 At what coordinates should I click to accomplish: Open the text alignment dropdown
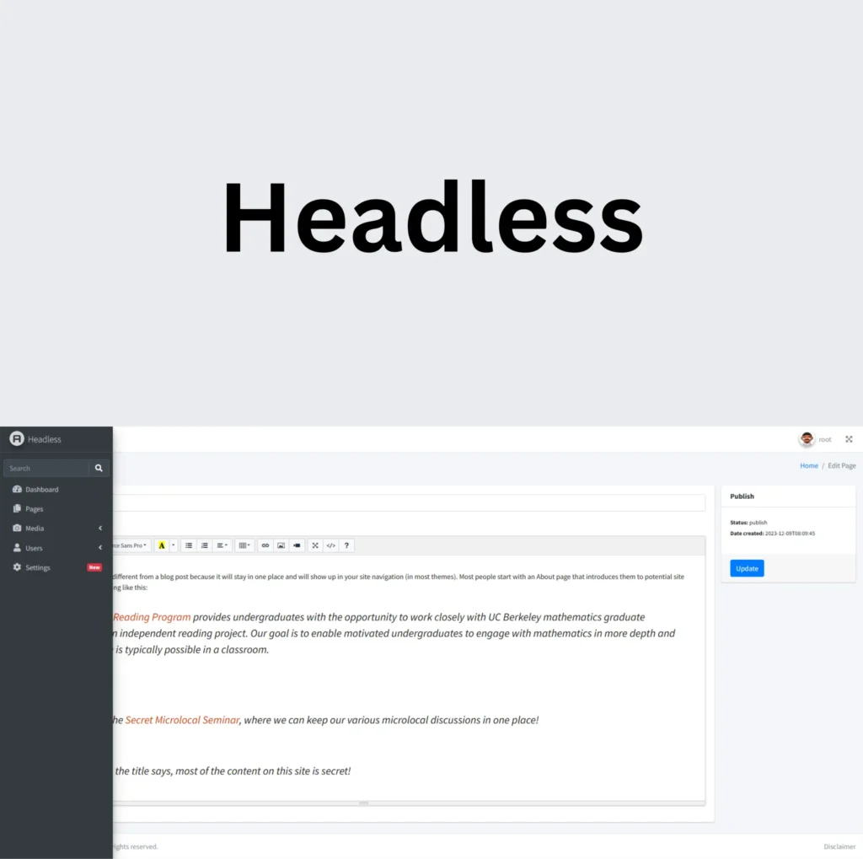point(222,545)
